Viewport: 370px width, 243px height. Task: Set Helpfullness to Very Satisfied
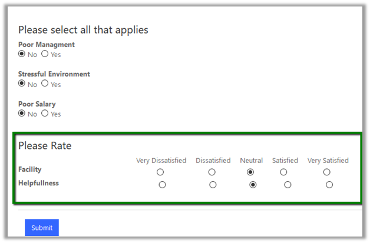coord(329,185)
